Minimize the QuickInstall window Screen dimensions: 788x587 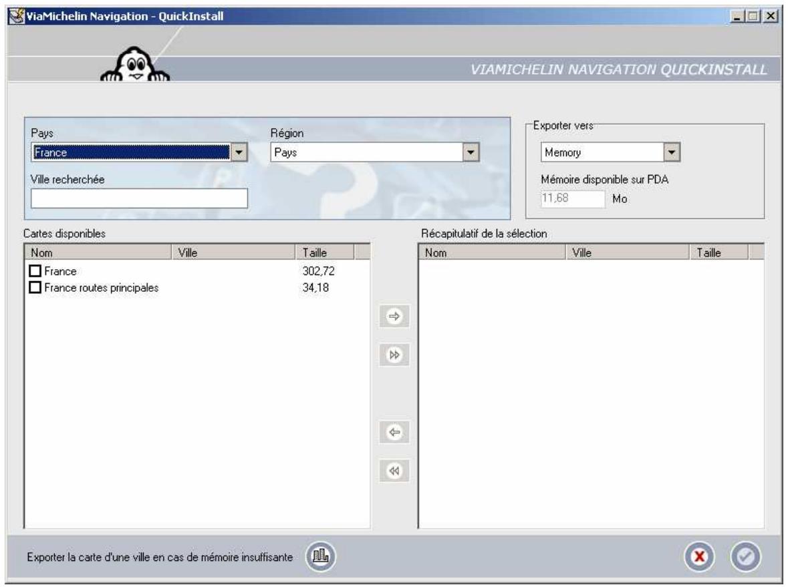coord(738,16)
